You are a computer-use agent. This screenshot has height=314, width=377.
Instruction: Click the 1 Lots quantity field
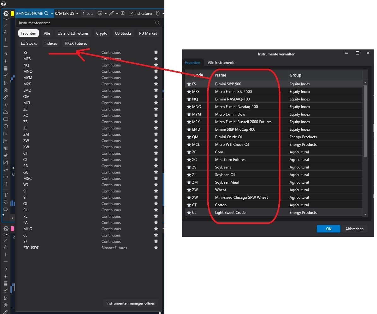point(88,14)
